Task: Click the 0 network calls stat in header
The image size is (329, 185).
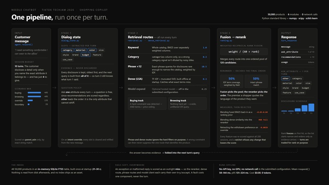Action: pyautogui.click(x=309, y=14)
